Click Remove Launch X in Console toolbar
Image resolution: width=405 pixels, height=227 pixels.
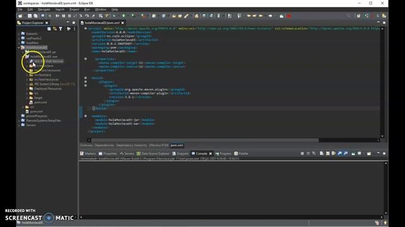pyautogui.click(x=308, y=153)
